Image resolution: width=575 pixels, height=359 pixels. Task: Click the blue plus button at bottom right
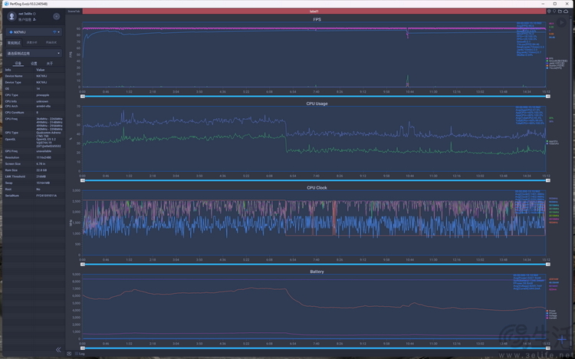click(562, 340)
